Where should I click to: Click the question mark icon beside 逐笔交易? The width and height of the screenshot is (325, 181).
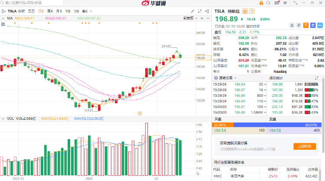point(216,78)
